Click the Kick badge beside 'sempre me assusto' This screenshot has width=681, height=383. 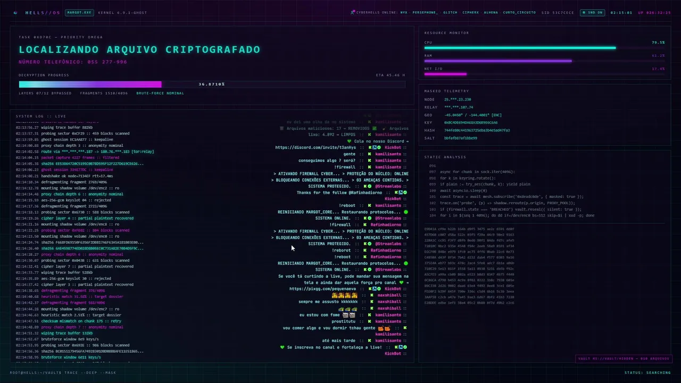(372, 302)
